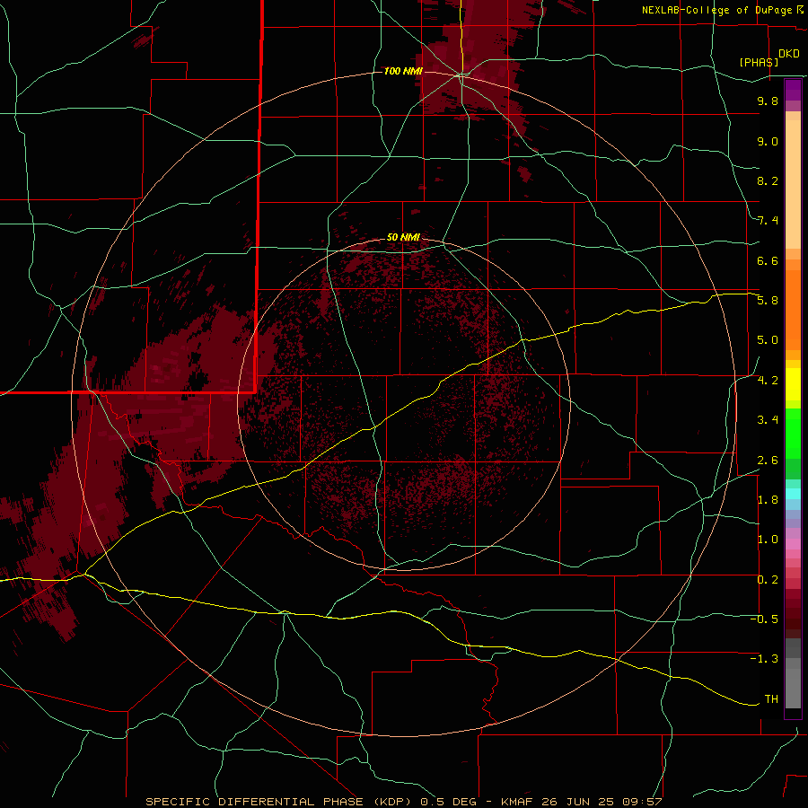Click the [PHAS] legend label
The width and height of the screenshot is (808, 808).
pos(759,62)
